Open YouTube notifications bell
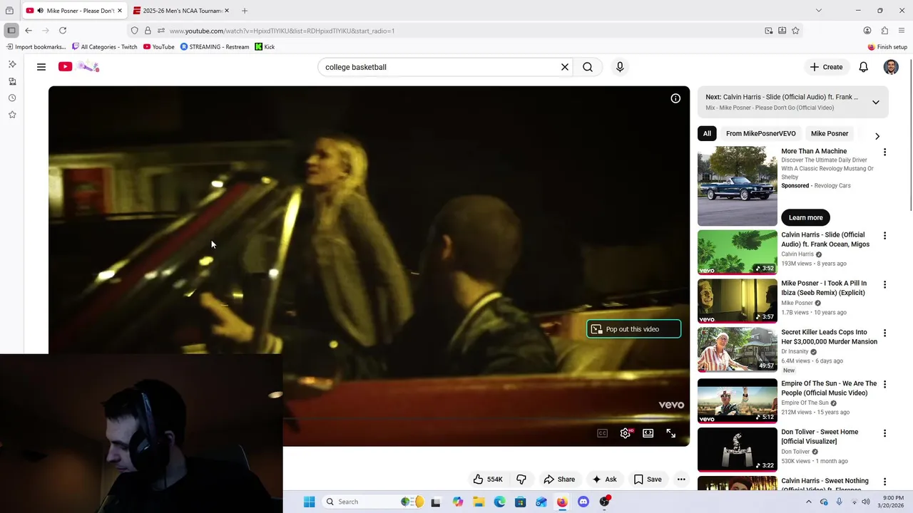 [863, 67]
